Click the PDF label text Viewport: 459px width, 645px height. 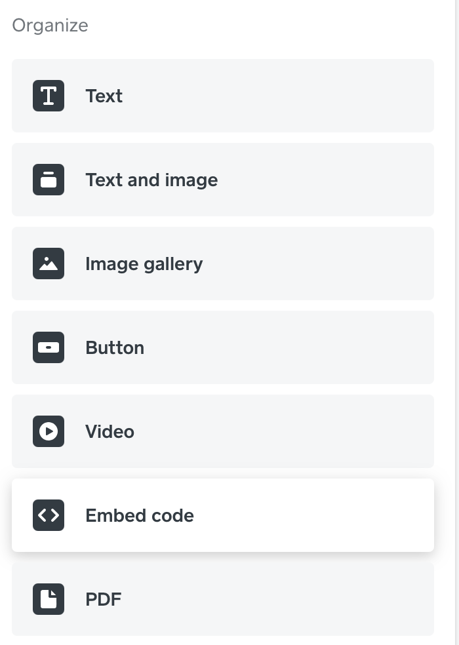click(103, 599)
